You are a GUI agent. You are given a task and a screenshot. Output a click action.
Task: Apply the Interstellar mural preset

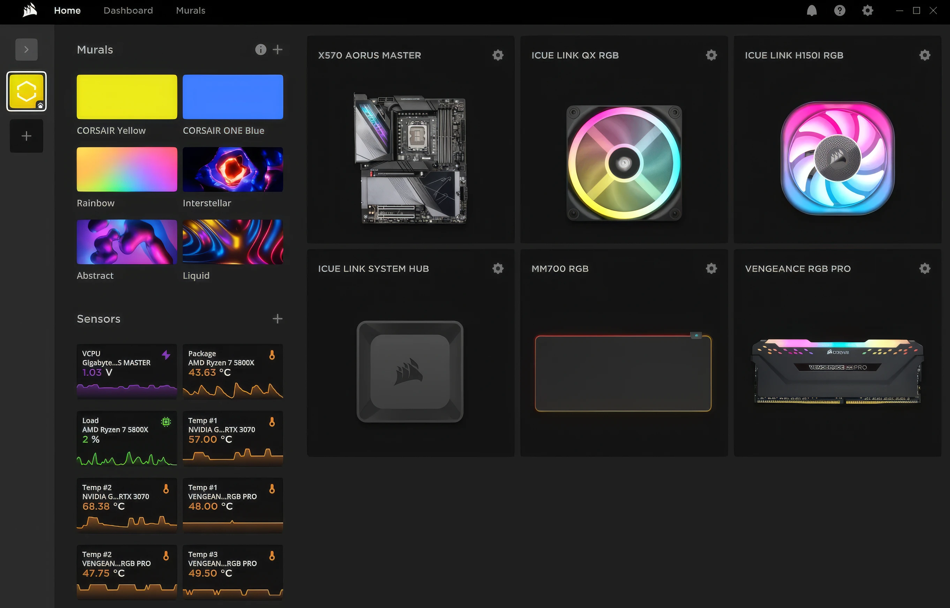click(x=233, y=169)
